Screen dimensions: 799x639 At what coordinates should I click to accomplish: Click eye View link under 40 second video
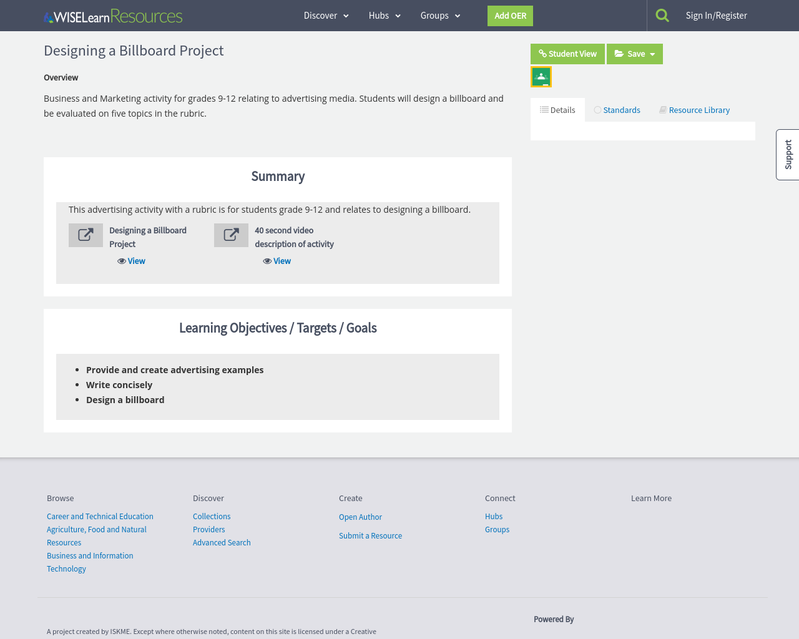tap(277, 261)
